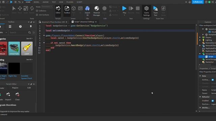Click See All for Categories
216x121 pixels.
pos(29,39)
